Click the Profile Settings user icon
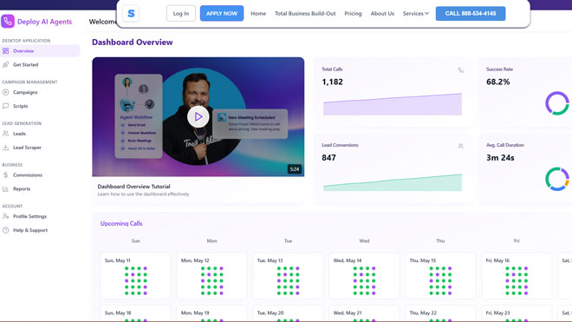This screenshot has height=322, width=572. click(5, 216)
